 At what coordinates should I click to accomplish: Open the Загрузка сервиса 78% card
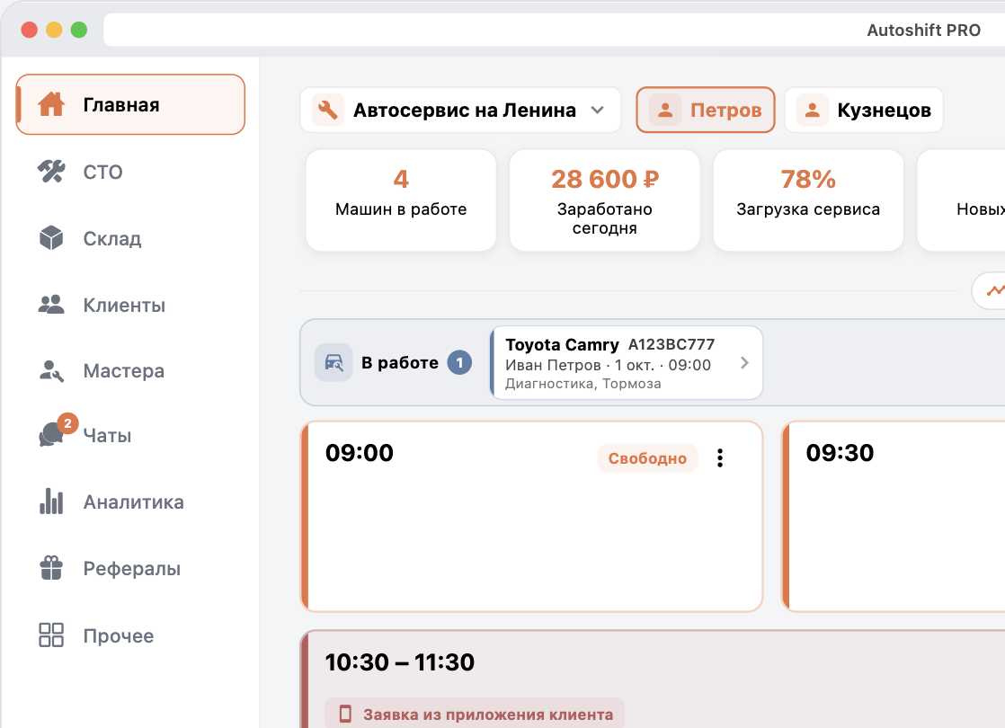(x=808, y=200)
